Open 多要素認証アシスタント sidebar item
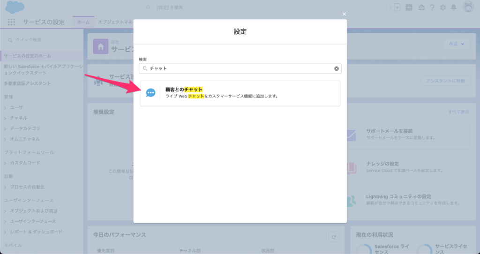This screenshot has width=480, height=254. point(27,83)
